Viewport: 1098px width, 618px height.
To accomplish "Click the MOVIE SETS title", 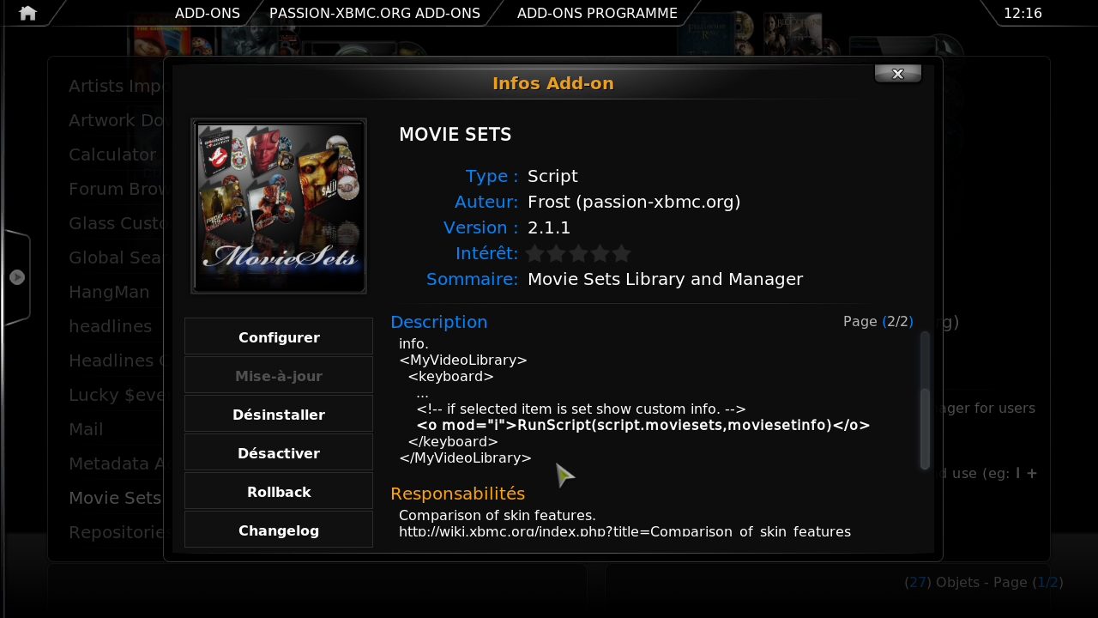I will (x=455, y=135).
